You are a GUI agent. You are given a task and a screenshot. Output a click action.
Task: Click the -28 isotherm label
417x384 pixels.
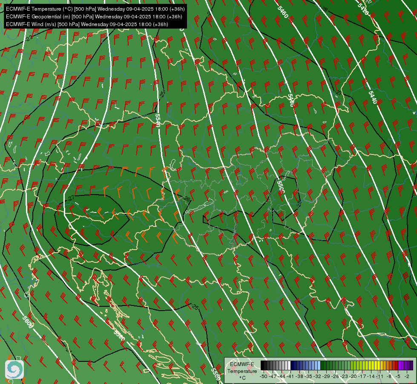325,9
